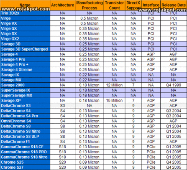Select the Savage XP name cell
Screen dimensions: 187x170
coord(25,101)
